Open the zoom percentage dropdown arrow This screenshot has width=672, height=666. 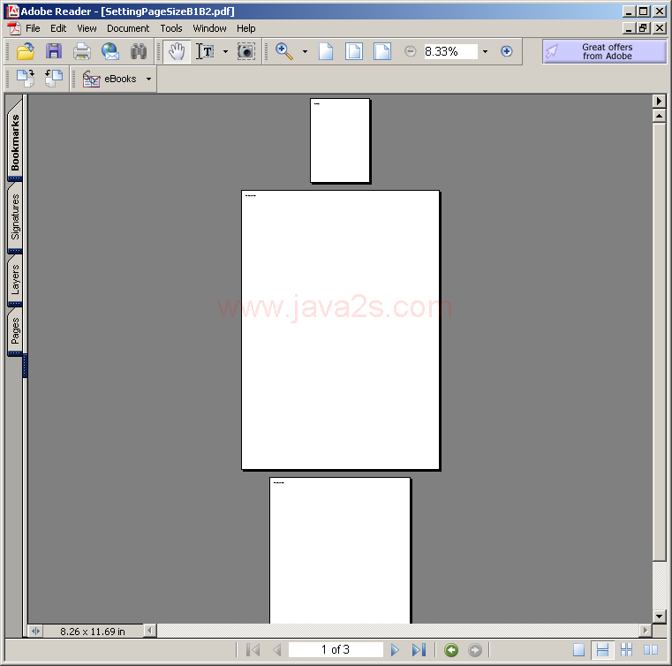pos(485,52)
